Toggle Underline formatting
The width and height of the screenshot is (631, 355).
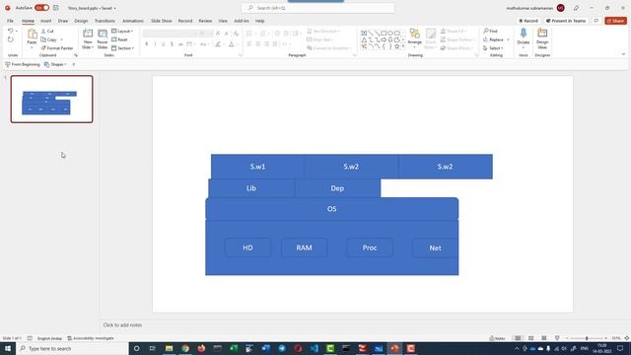pyautogui.click(x=164, y=44)
